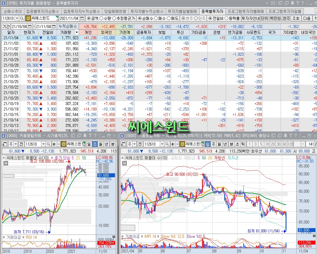This screenshot has width=317, height=254.
Task: Click the pin icon in right chart title bar
Action: tap(286, 136)
